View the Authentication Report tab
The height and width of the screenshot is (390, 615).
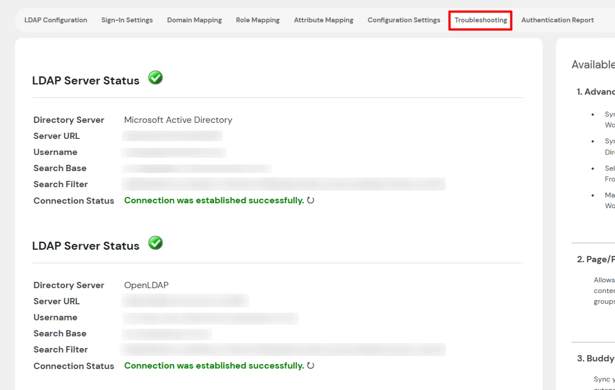[x=557, y=20]
